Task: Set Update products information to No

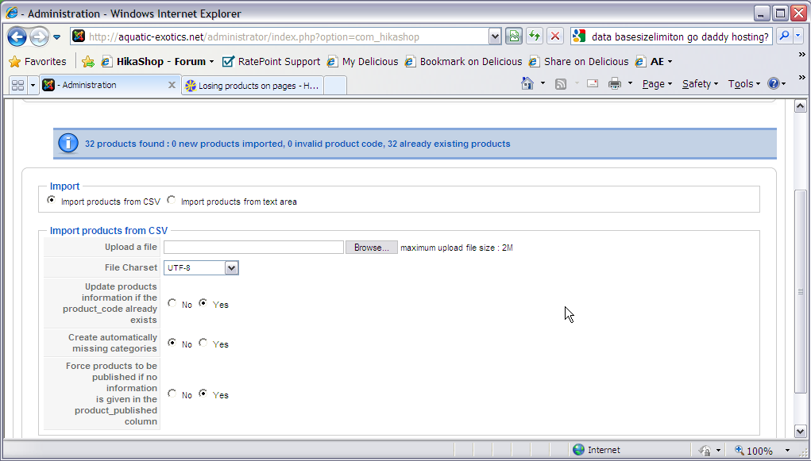Action: [172, 303]
